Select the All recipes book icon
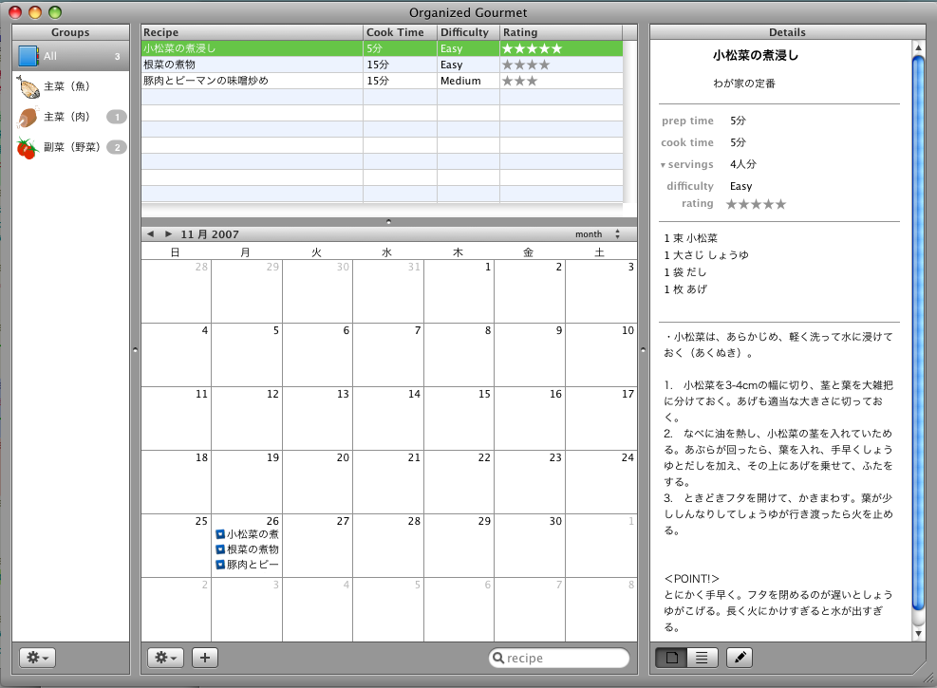The width and height of the screenshot is (937, 688). [x=29, y=57]
